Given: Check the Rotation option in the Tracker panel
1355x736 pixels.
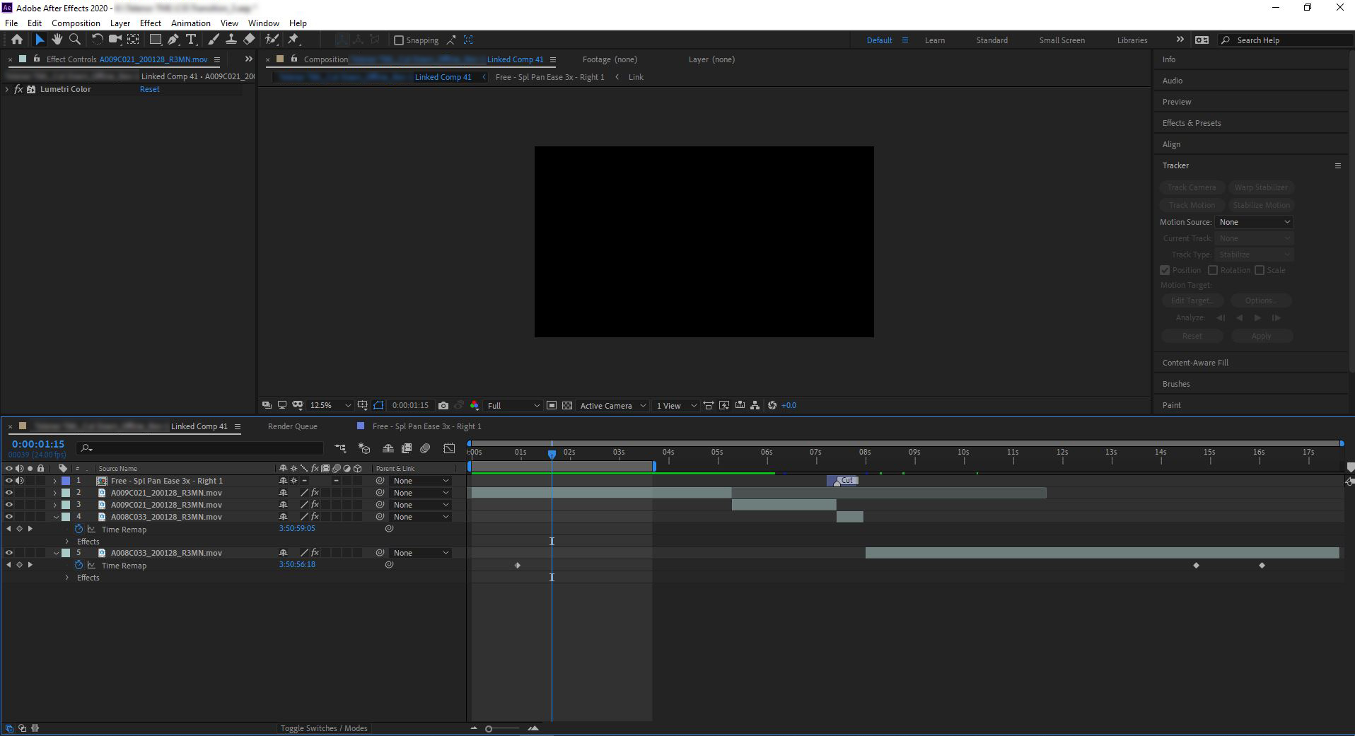Looking at the screenshot, I should (x=1212, y=270).
